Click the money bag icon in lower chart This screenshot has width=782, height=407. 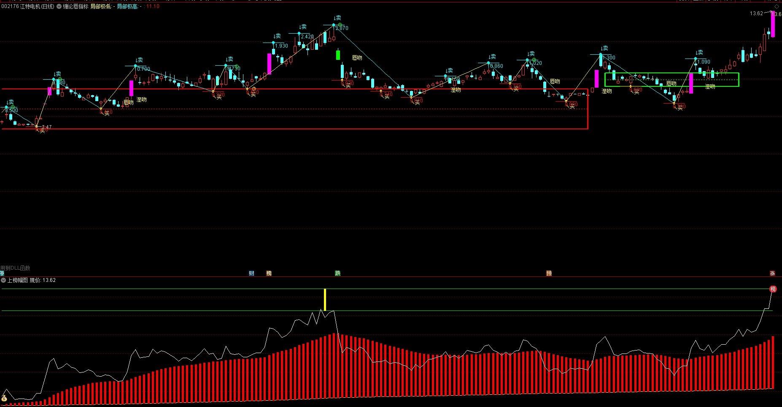pyautogui.click(x=4, y=398)
